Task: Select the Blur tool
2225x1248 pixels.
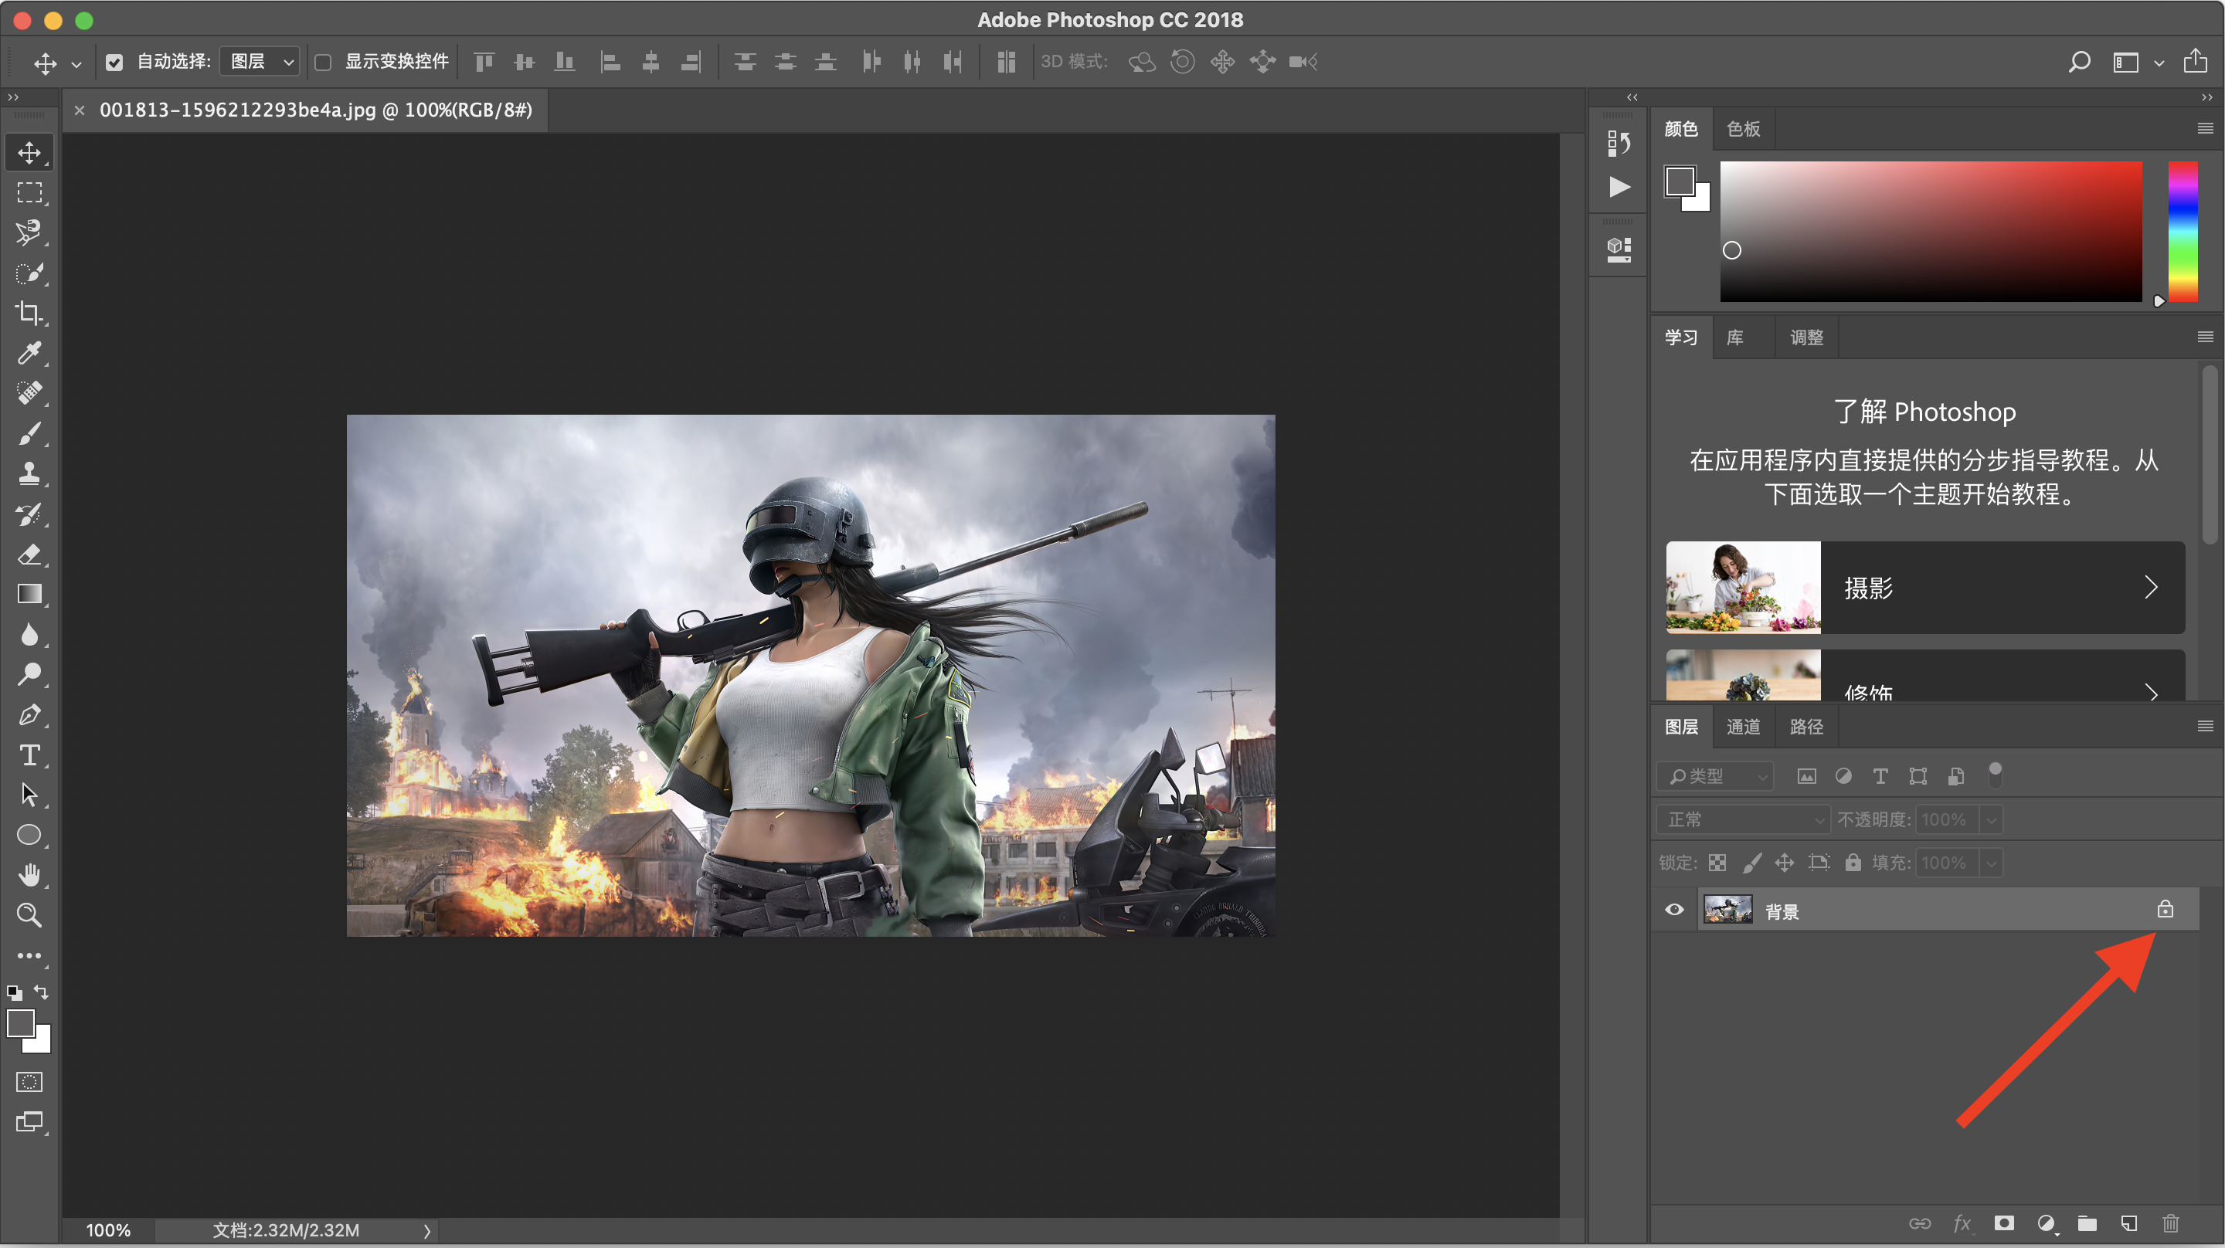Action: click(29, 635)
